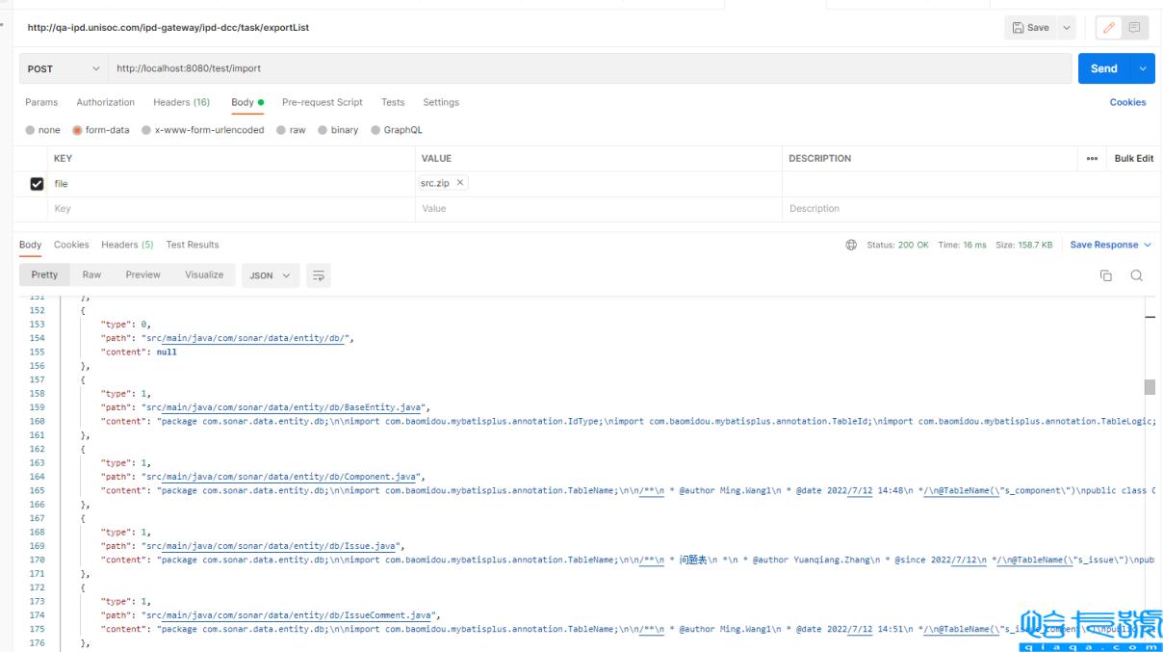Click the response vertical scrollbar thumb
This screenshot has width=1163, height=652.
click(x=1149, y=386)
